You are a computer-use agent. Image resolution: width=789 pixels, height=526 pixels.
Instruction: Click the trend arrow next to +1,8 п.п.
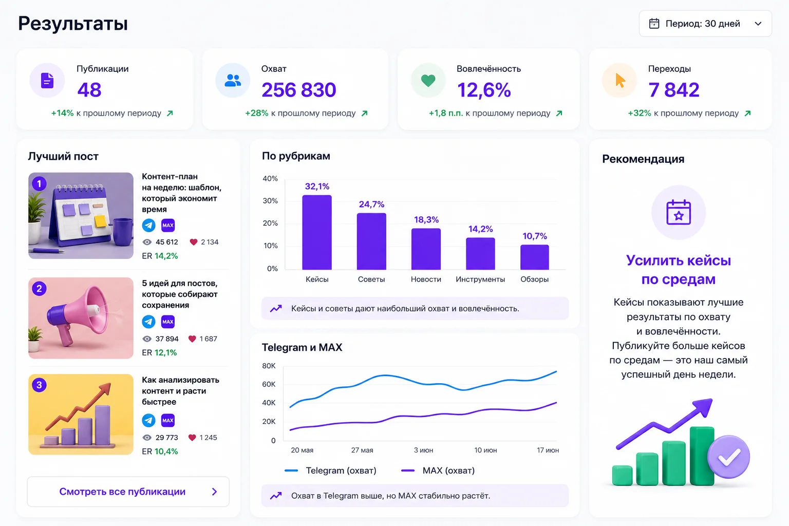(559, 114)
